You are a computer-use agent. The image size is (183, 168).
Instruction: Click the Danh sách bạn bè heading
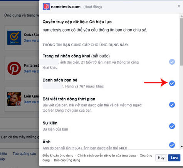click(60, 80)
